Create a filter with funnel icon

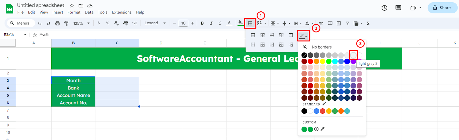(348, 23)
